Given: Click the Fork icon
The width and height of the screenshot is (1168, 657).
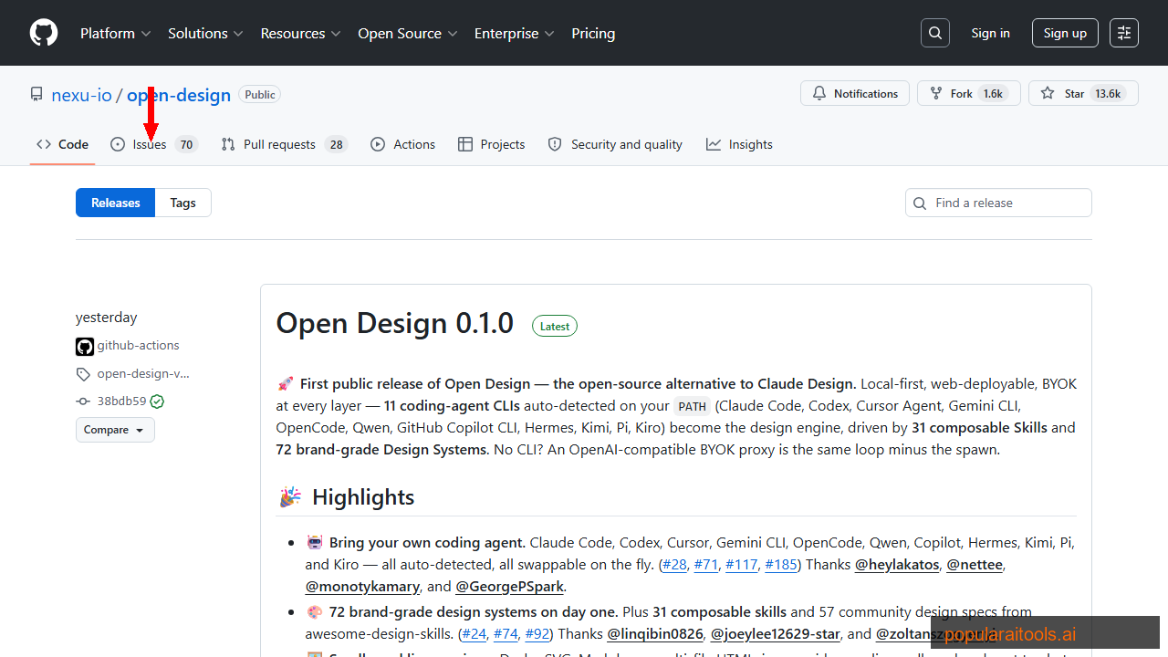Looking at the screenshot, I should point(936,93).
